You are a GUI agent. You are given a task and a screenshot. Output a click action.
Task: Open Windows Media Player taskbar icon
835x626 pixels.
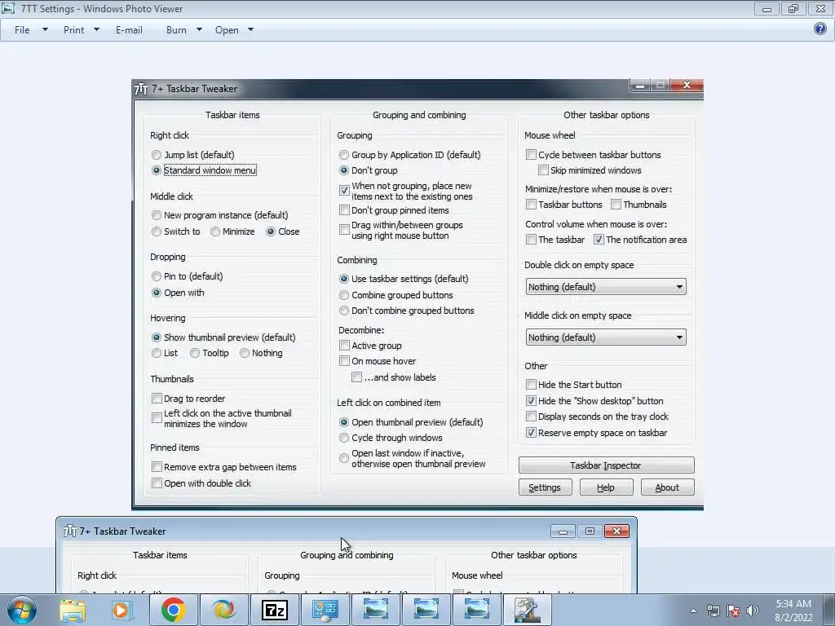(121, 610)
